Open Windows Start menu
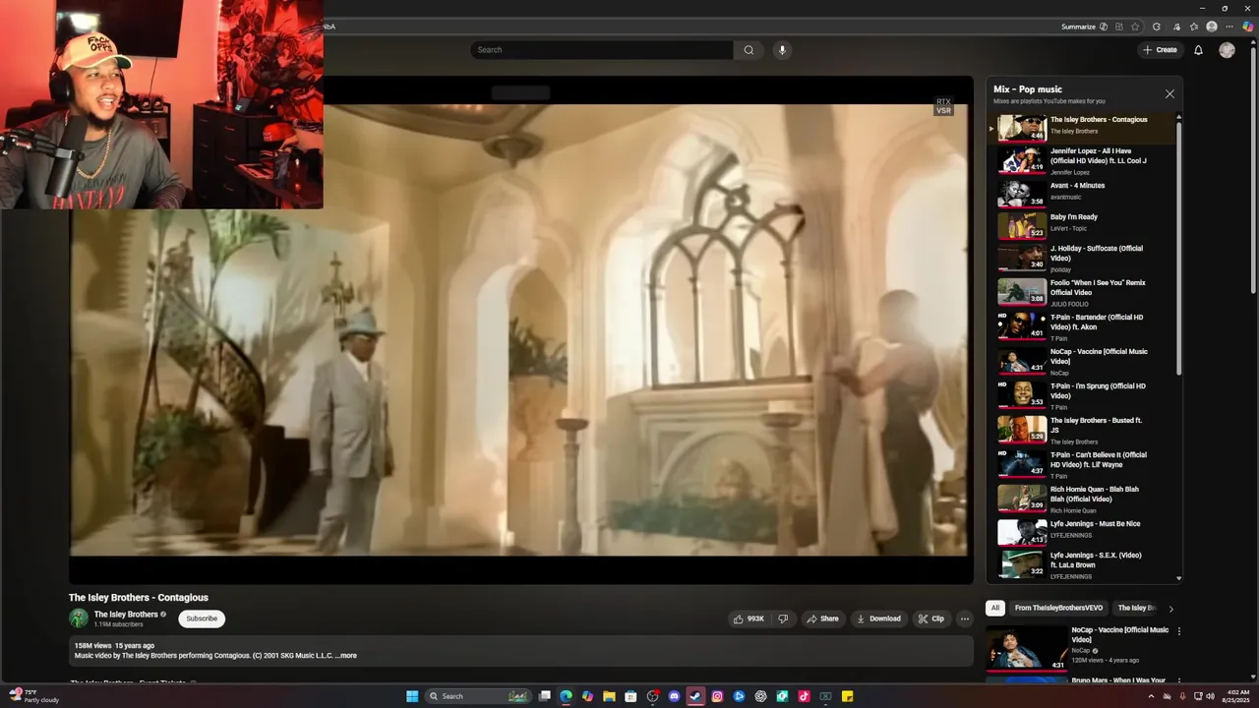This screenshot has height=708, width=1259. point(412,696)
